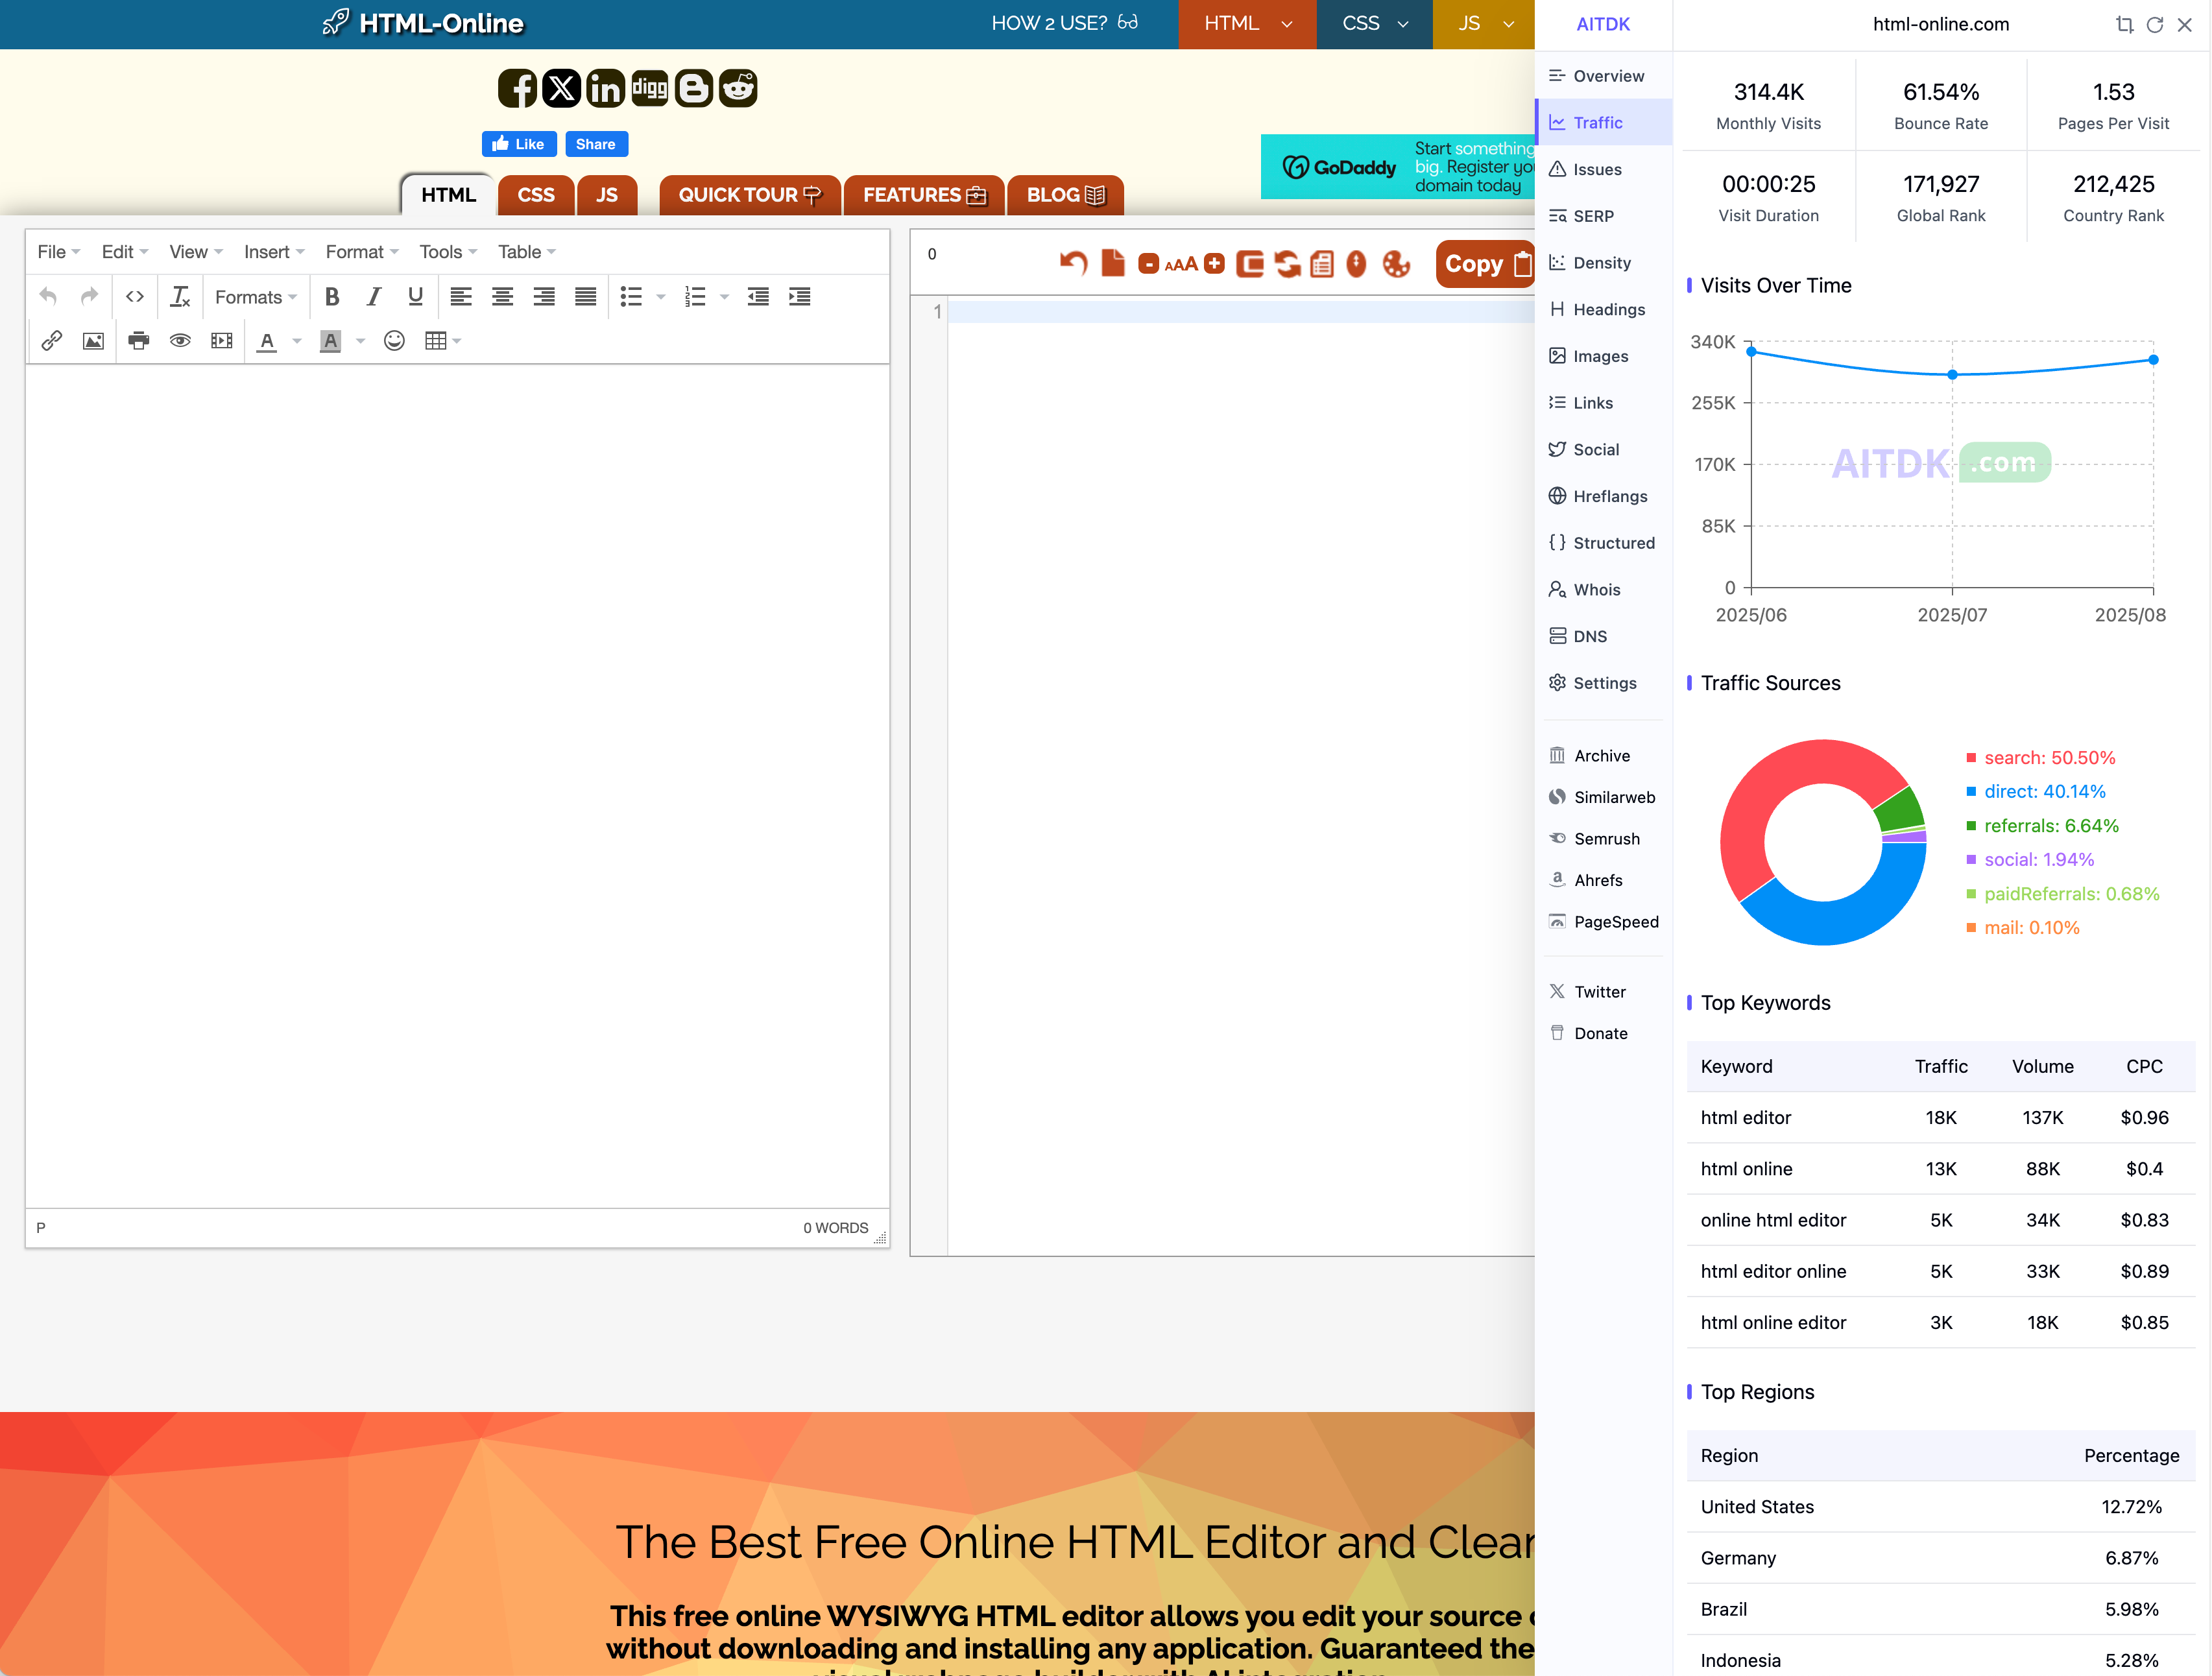Open the table insert dropdown

(443, 341)
